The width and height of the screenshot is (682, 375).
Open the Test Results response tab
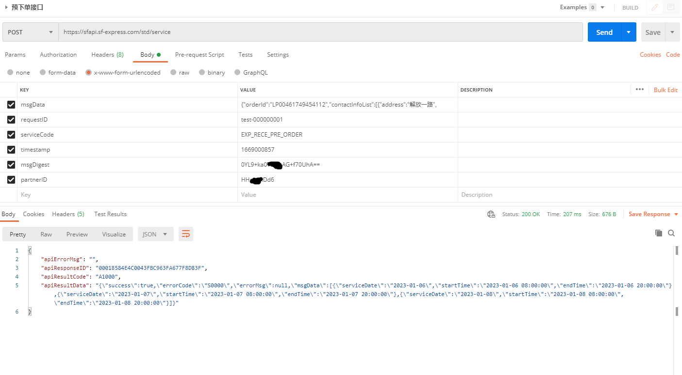(x=110, y=214)
